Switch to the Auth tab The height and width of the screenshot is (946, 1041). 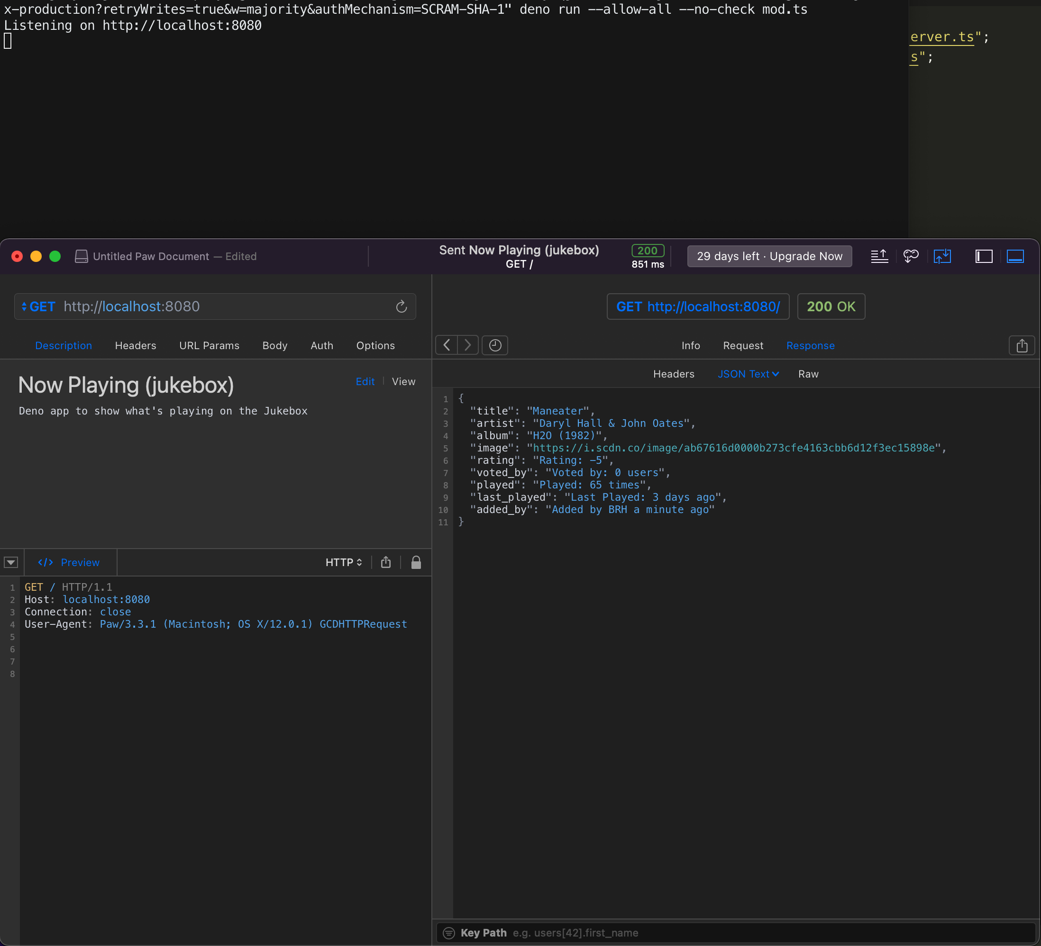[x=322, y=345]
